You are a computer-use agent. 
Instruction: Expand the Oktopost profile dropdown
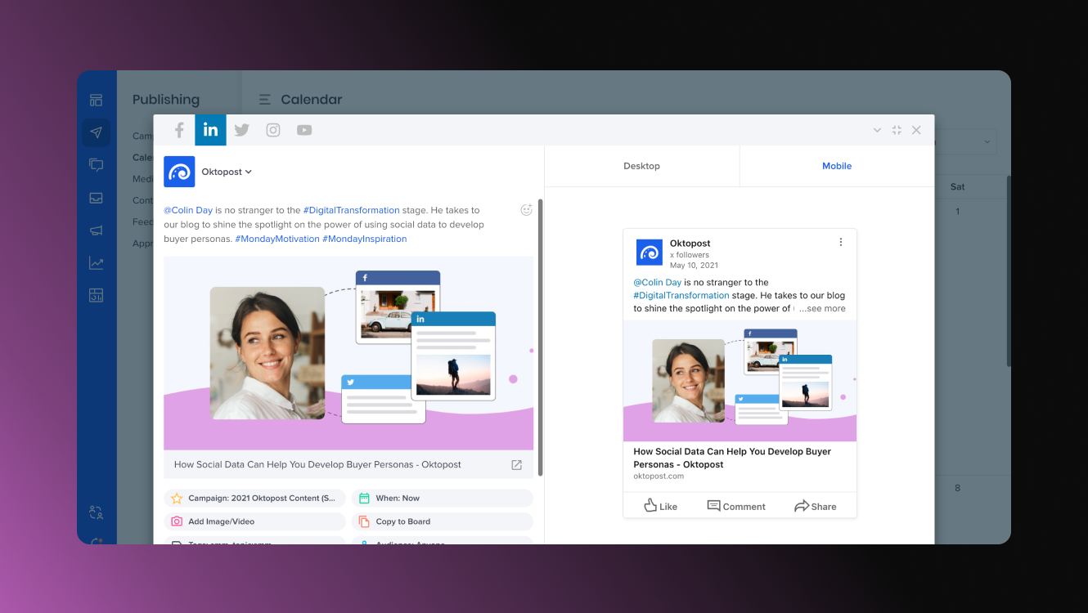[x=227, y=172]
